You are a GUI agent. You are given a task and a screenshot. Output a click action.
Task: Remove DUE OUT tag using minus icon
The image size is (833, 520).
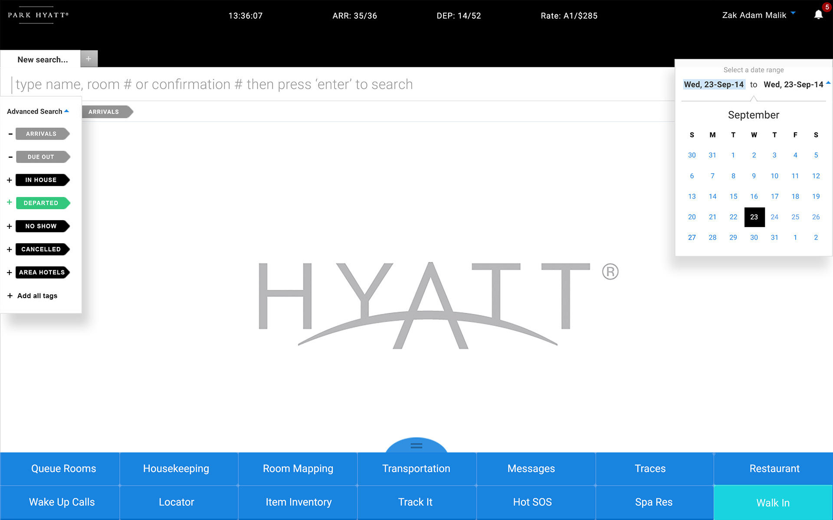coord(10,157)
